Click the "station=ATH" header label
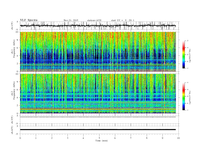This screenshot has height=155, width=201. (94, 20)
